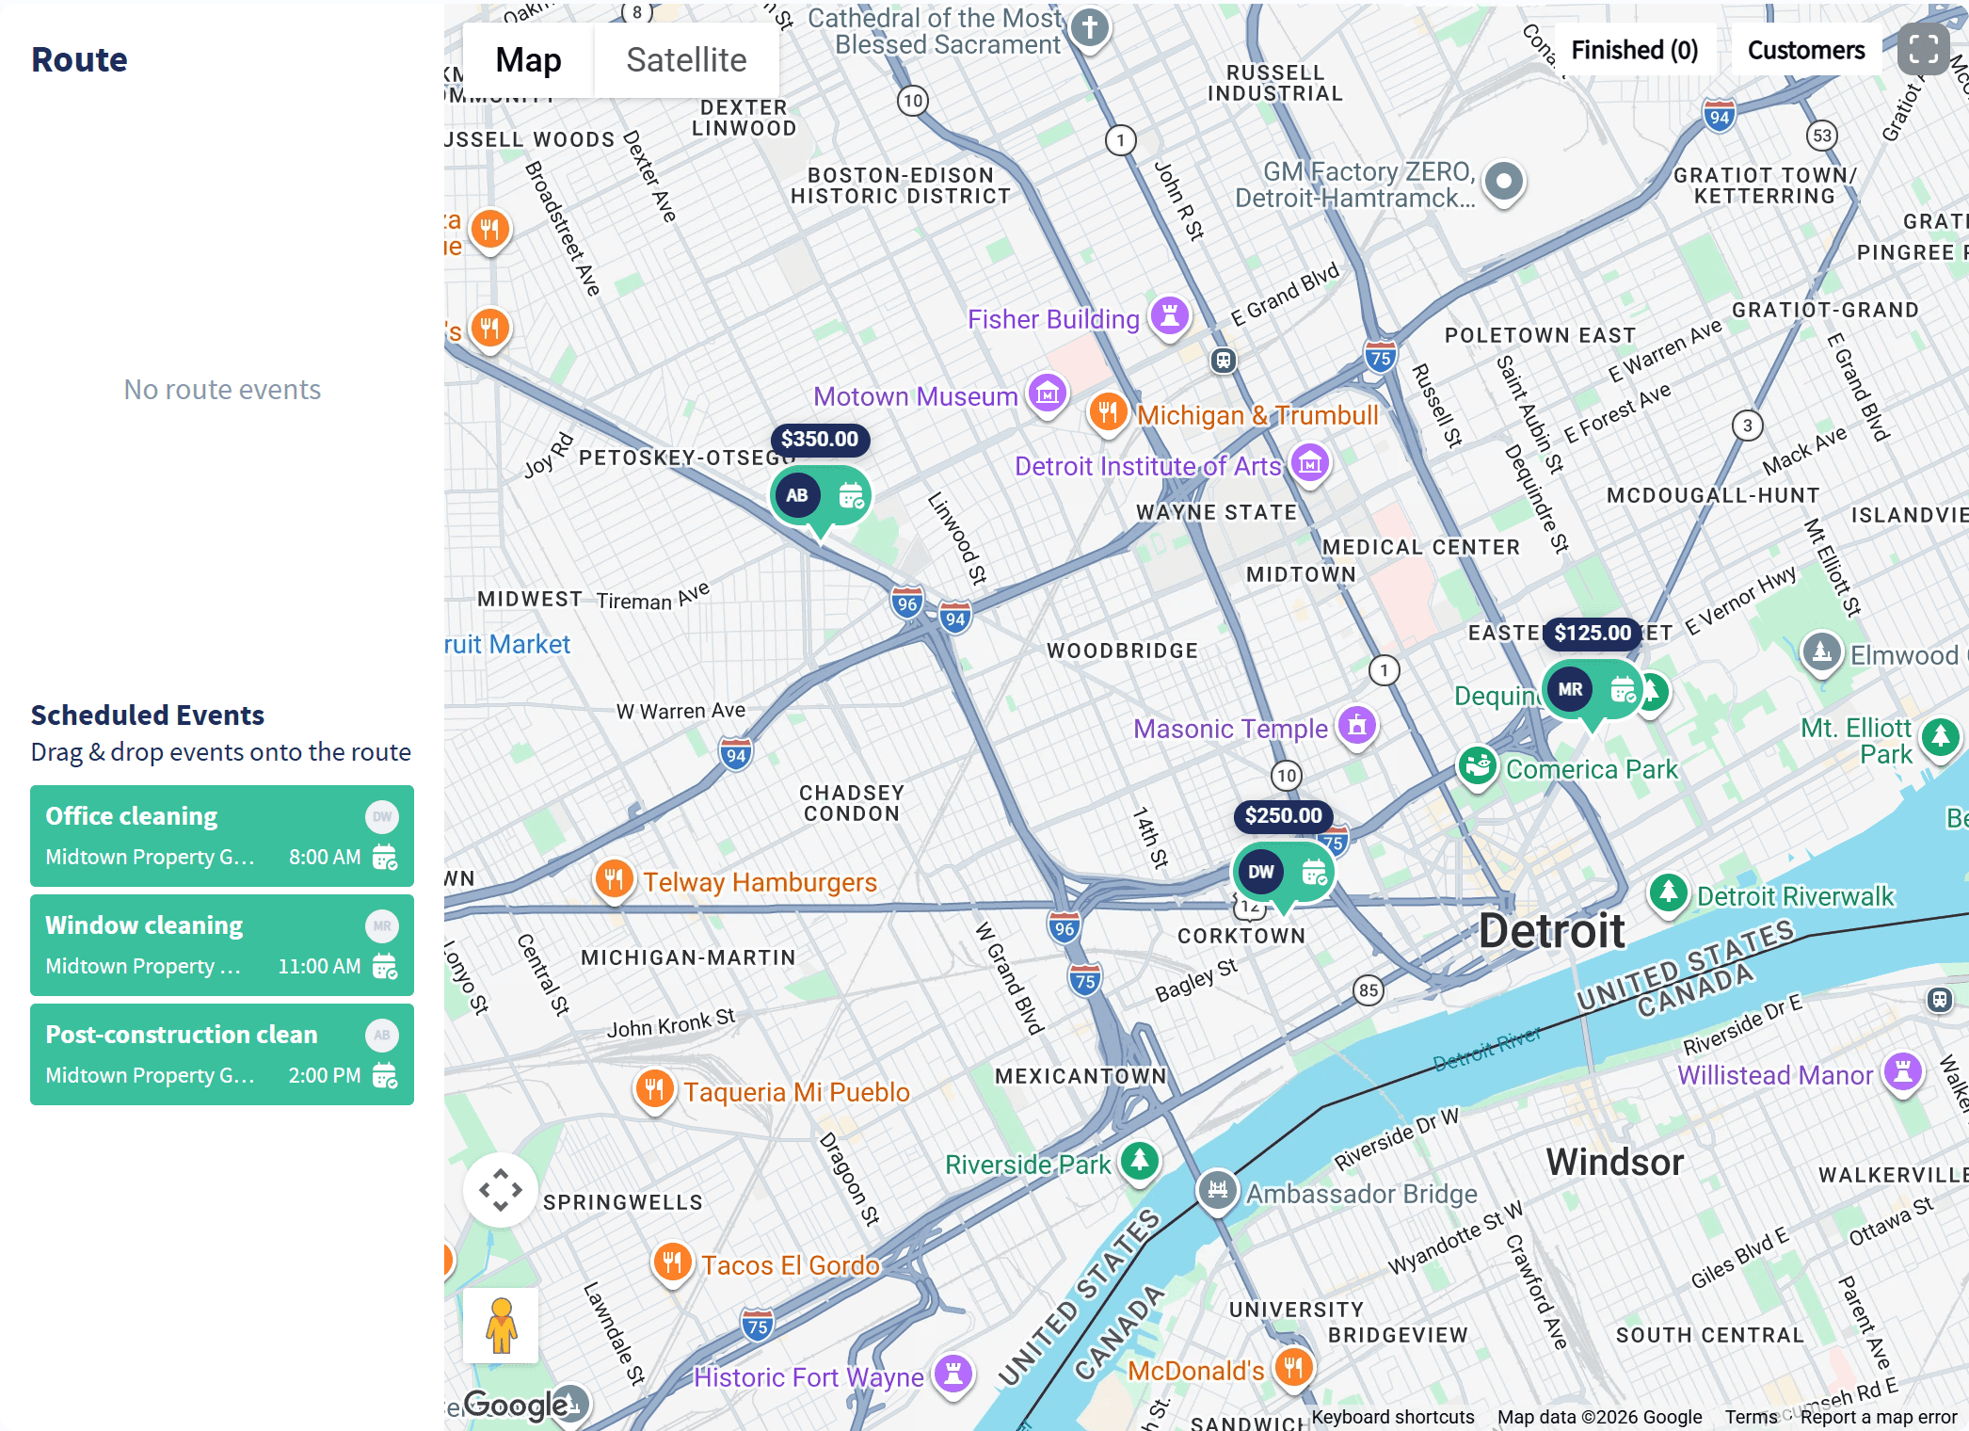Click the calendar icon on AB marker
This screenshot has height=1431, width=1969.
pos(851,495)
